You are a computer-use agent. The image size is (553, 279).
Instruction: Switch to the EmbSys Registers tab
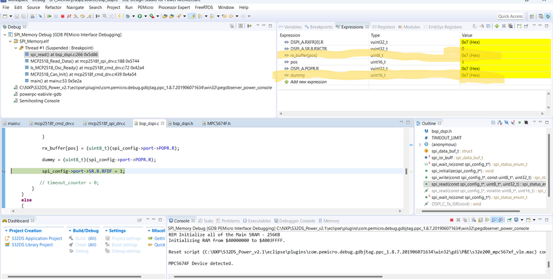coord(442,27)
